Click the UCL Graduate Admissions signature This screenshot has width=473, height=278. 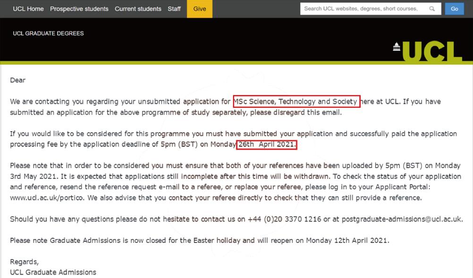[x=53, y=272]
